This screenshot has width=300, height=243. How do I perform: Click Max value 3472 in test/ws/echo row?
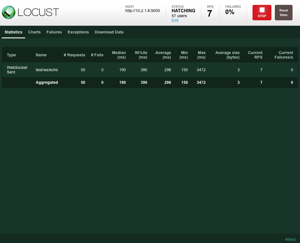click(201, 70)
